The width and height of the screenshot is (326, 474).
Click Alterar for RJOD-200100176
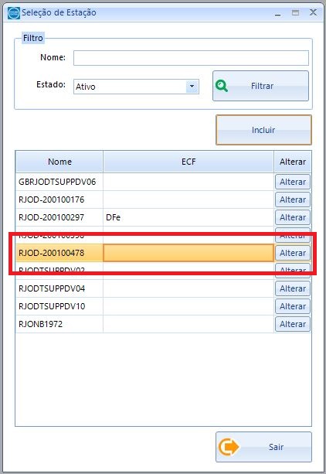293,199
